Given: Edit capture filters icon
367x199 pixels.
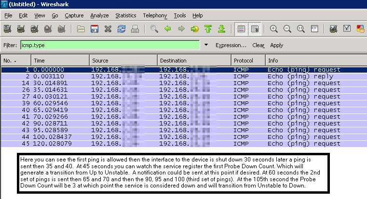Looking at the screenshot, I should pyautogui.click(x=333, y=29).
